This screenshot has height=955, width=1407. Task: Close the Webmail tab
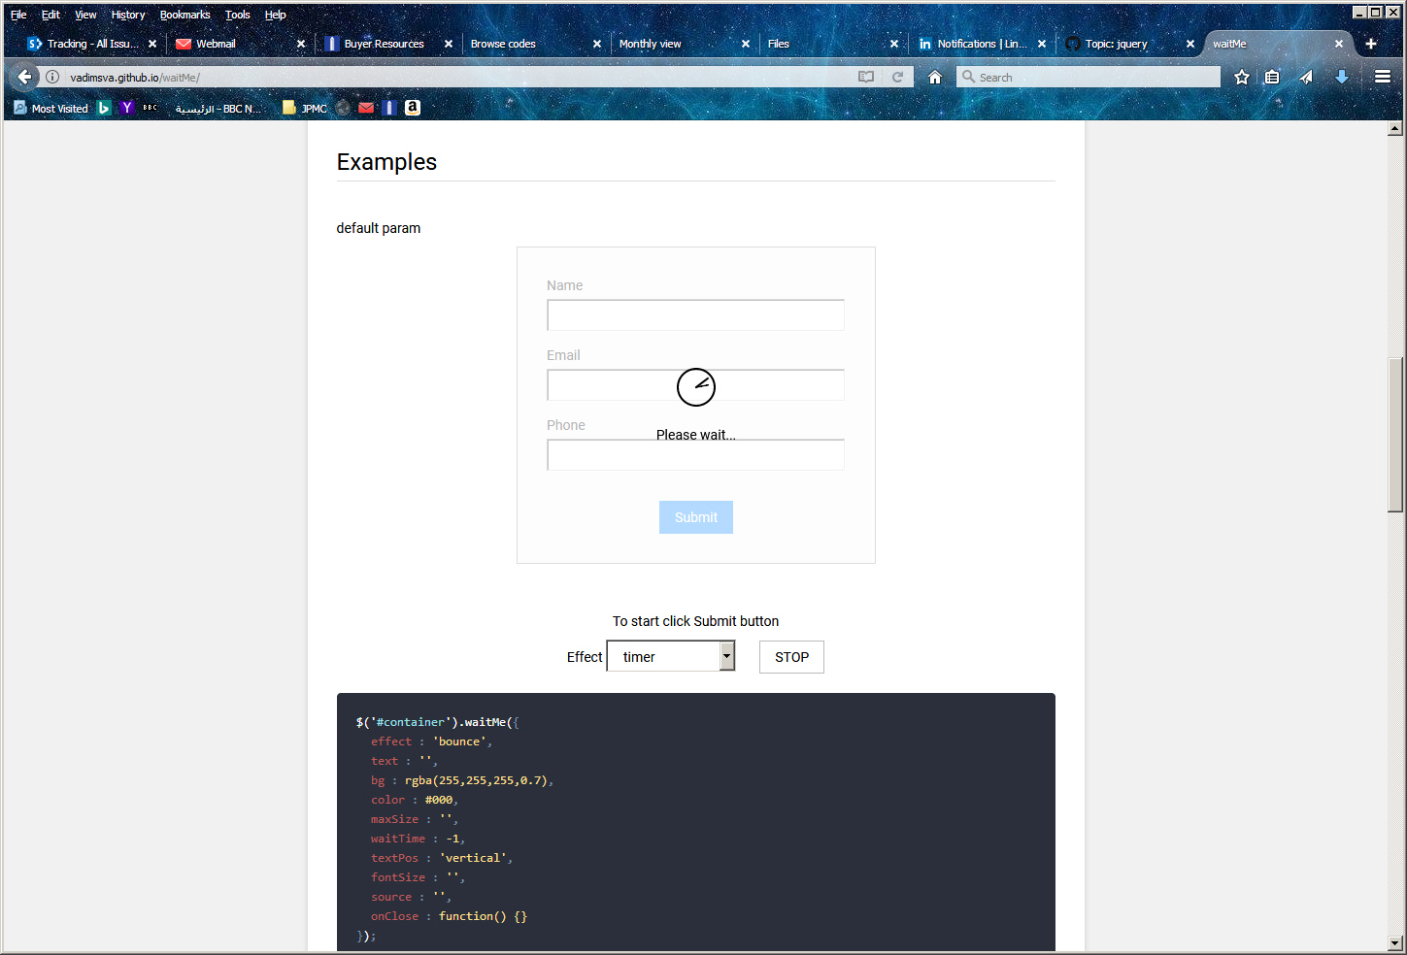(x=301, y=44)
